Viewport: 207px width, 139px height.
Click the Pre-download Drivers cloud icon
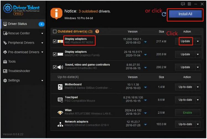[x=5, y=52]
